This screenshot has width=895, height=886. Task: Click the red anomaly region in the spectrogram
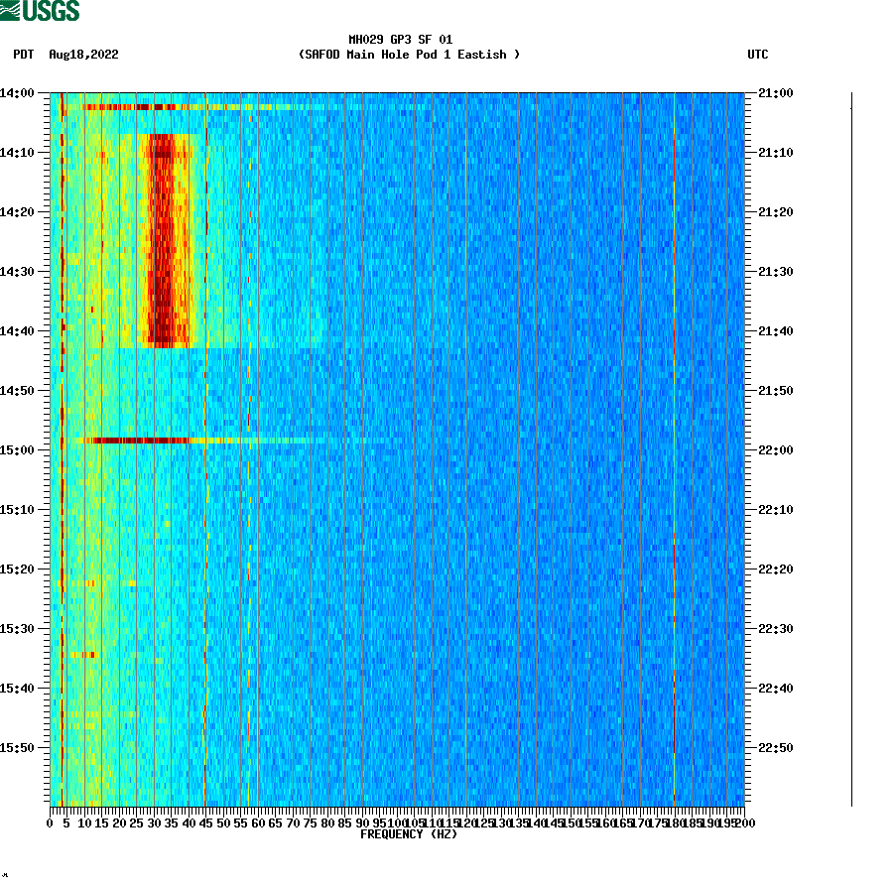pos(159,238)
